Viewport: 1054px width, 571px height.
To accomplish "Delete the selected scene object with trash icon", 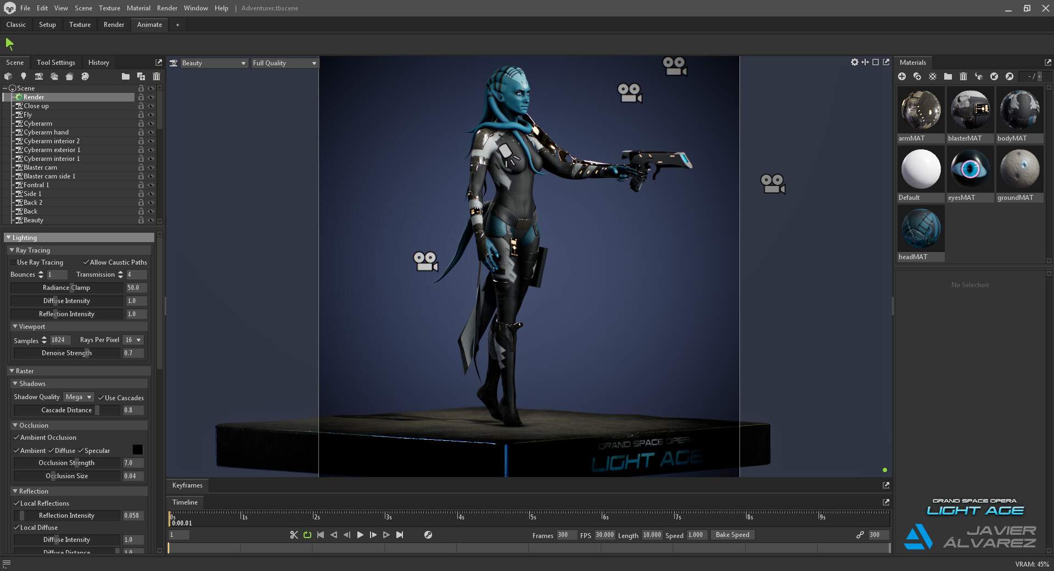I will click(x=156, y=76).
